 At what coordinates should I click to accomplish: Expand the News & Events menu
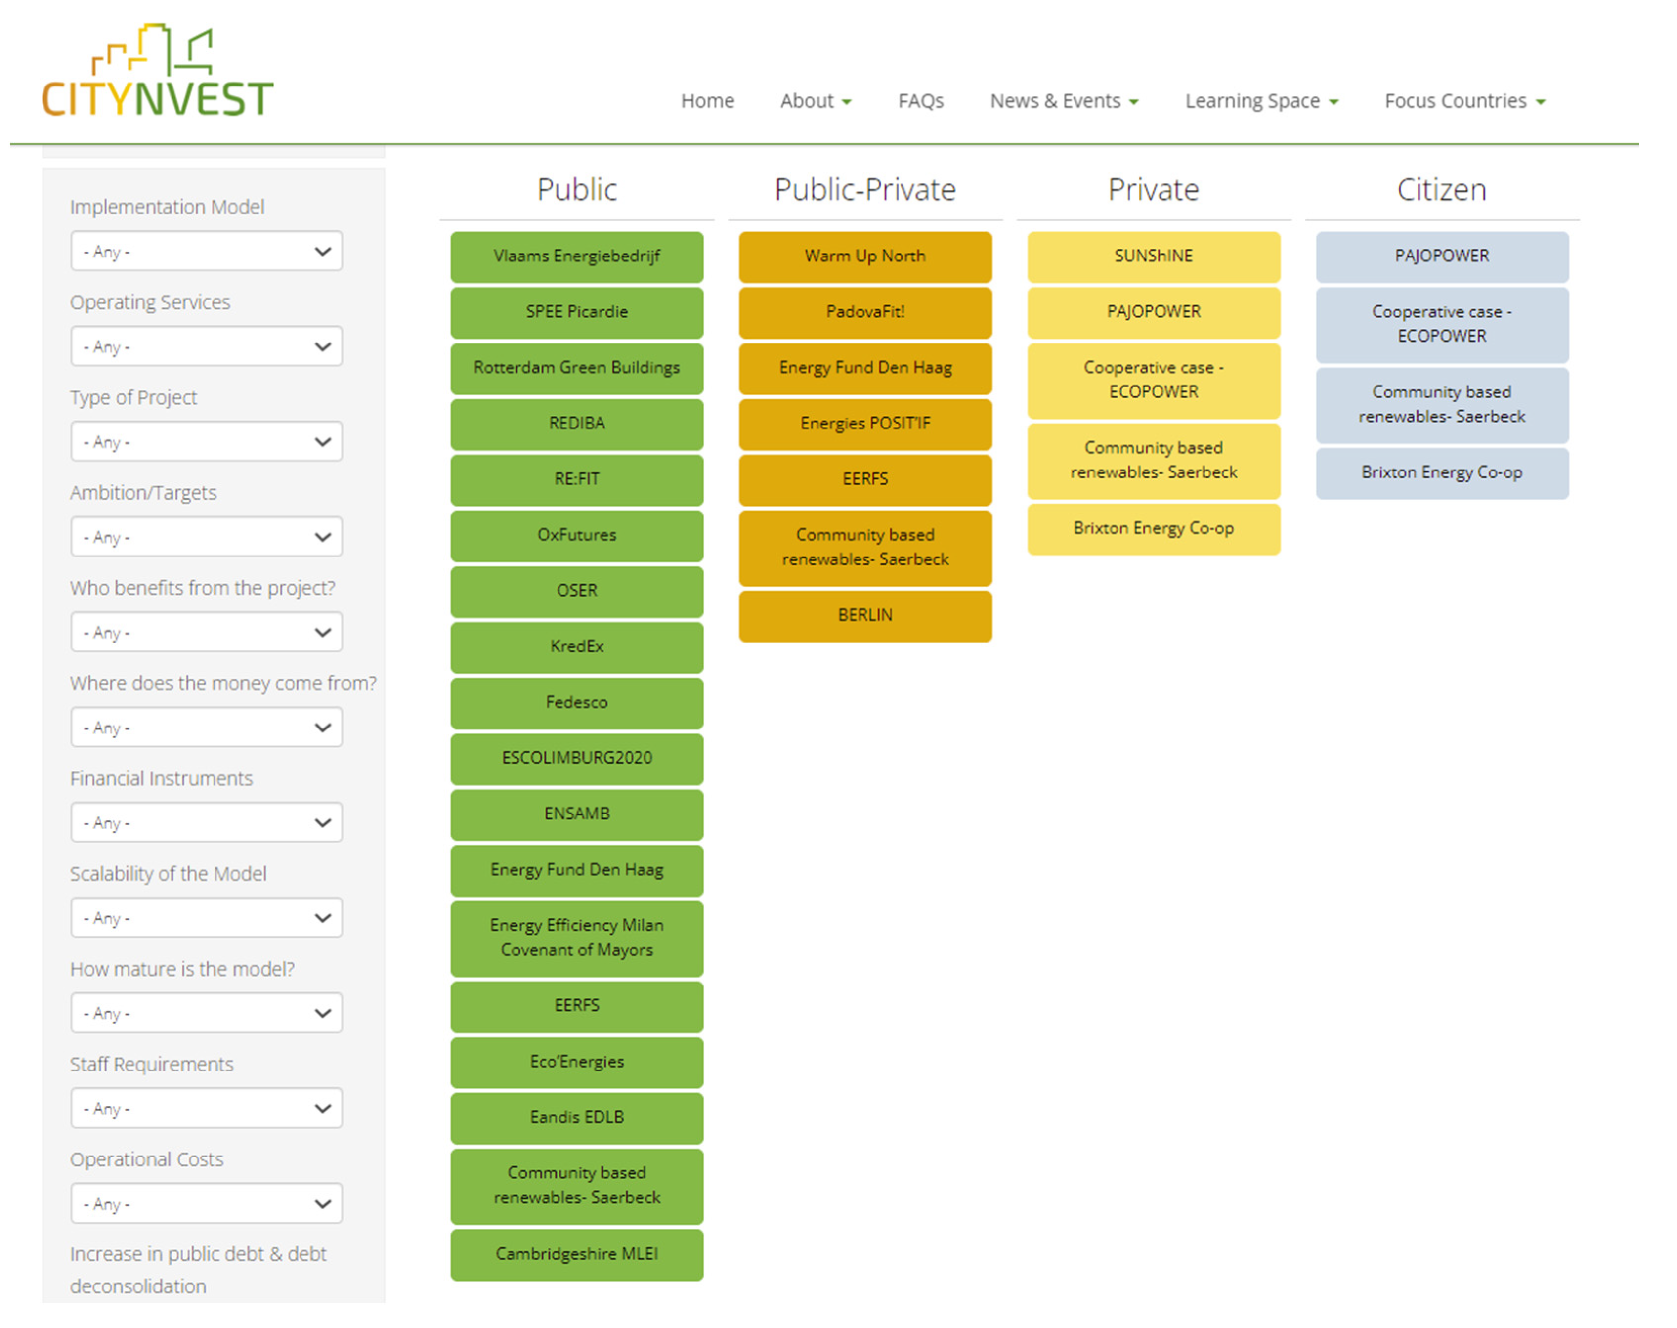pyautogui.click(x=1063, y=101)
